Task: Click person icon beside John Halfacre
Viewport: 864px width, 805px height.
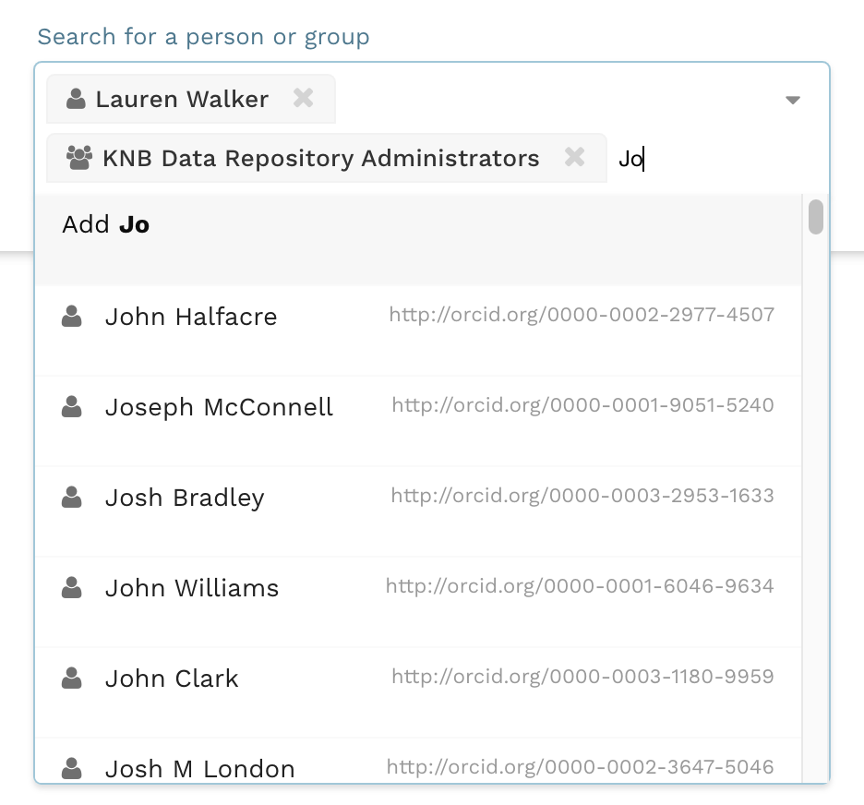Action: [x=71, y=317]
